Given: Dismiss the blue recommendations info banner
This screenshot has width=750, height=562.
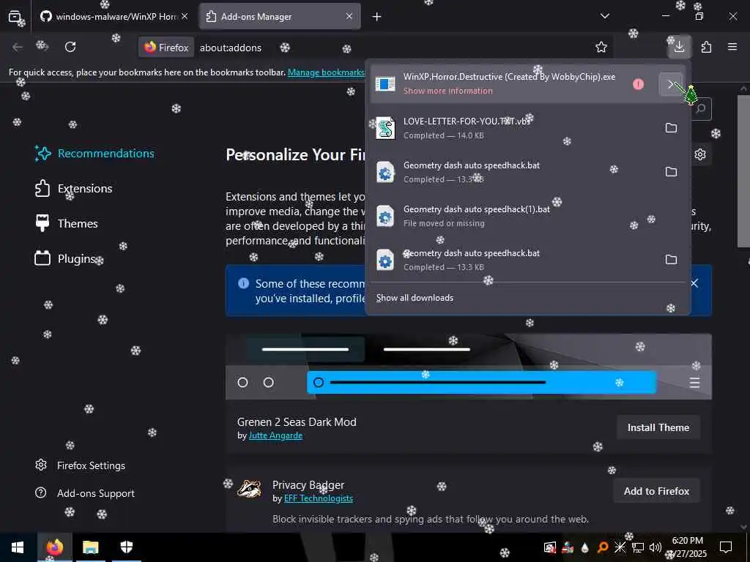Looking at the screenshot, I should point(694,283).
